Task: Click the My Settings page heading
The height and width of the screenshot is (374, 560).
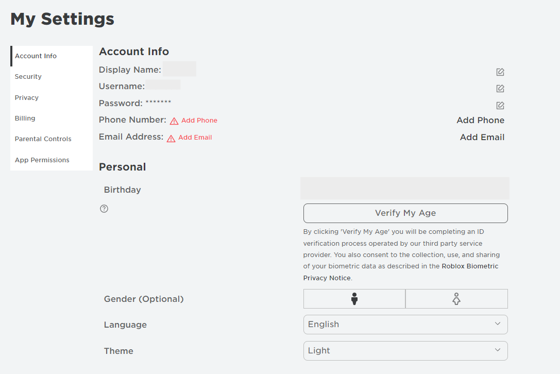Action: (x=62, y=19)
